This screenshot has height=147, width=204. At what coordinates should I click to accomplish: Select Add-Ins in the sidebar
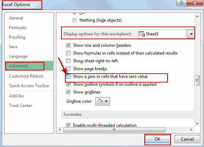(16, 96)
